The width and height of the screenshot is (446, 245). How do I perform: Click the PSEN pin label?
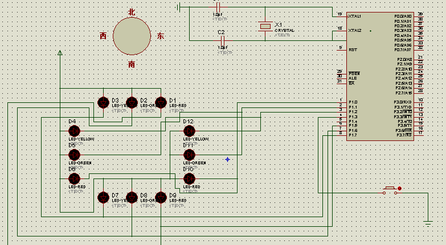click(354, 73)
